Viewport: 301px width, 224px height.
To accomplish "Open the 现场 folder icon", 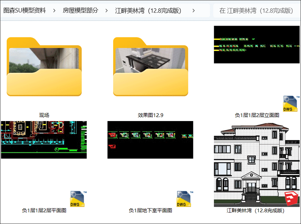I will tap(44, 67).
